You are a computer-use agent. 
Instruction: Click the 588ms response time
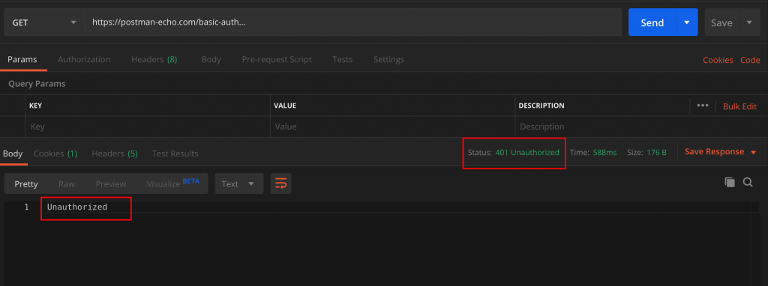point(604,153)
